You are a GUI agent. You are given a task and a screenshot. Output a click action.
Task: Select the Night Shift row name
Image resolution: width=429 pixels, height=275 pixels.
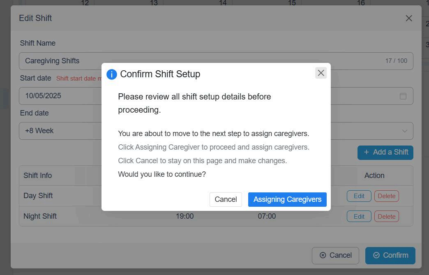point(40,216)
